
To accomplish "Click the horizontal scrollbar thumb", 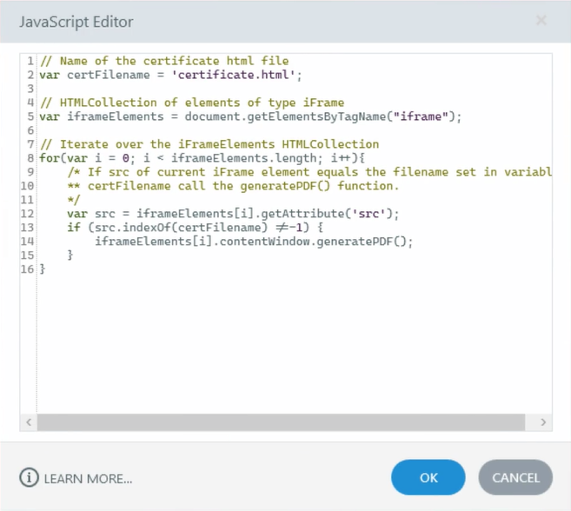I will coord(281,422).
